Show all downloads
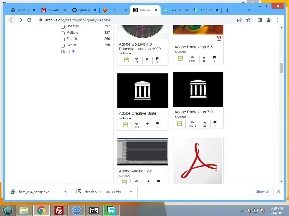This screenshot has height=216, width=289. [x=263, y=192]
